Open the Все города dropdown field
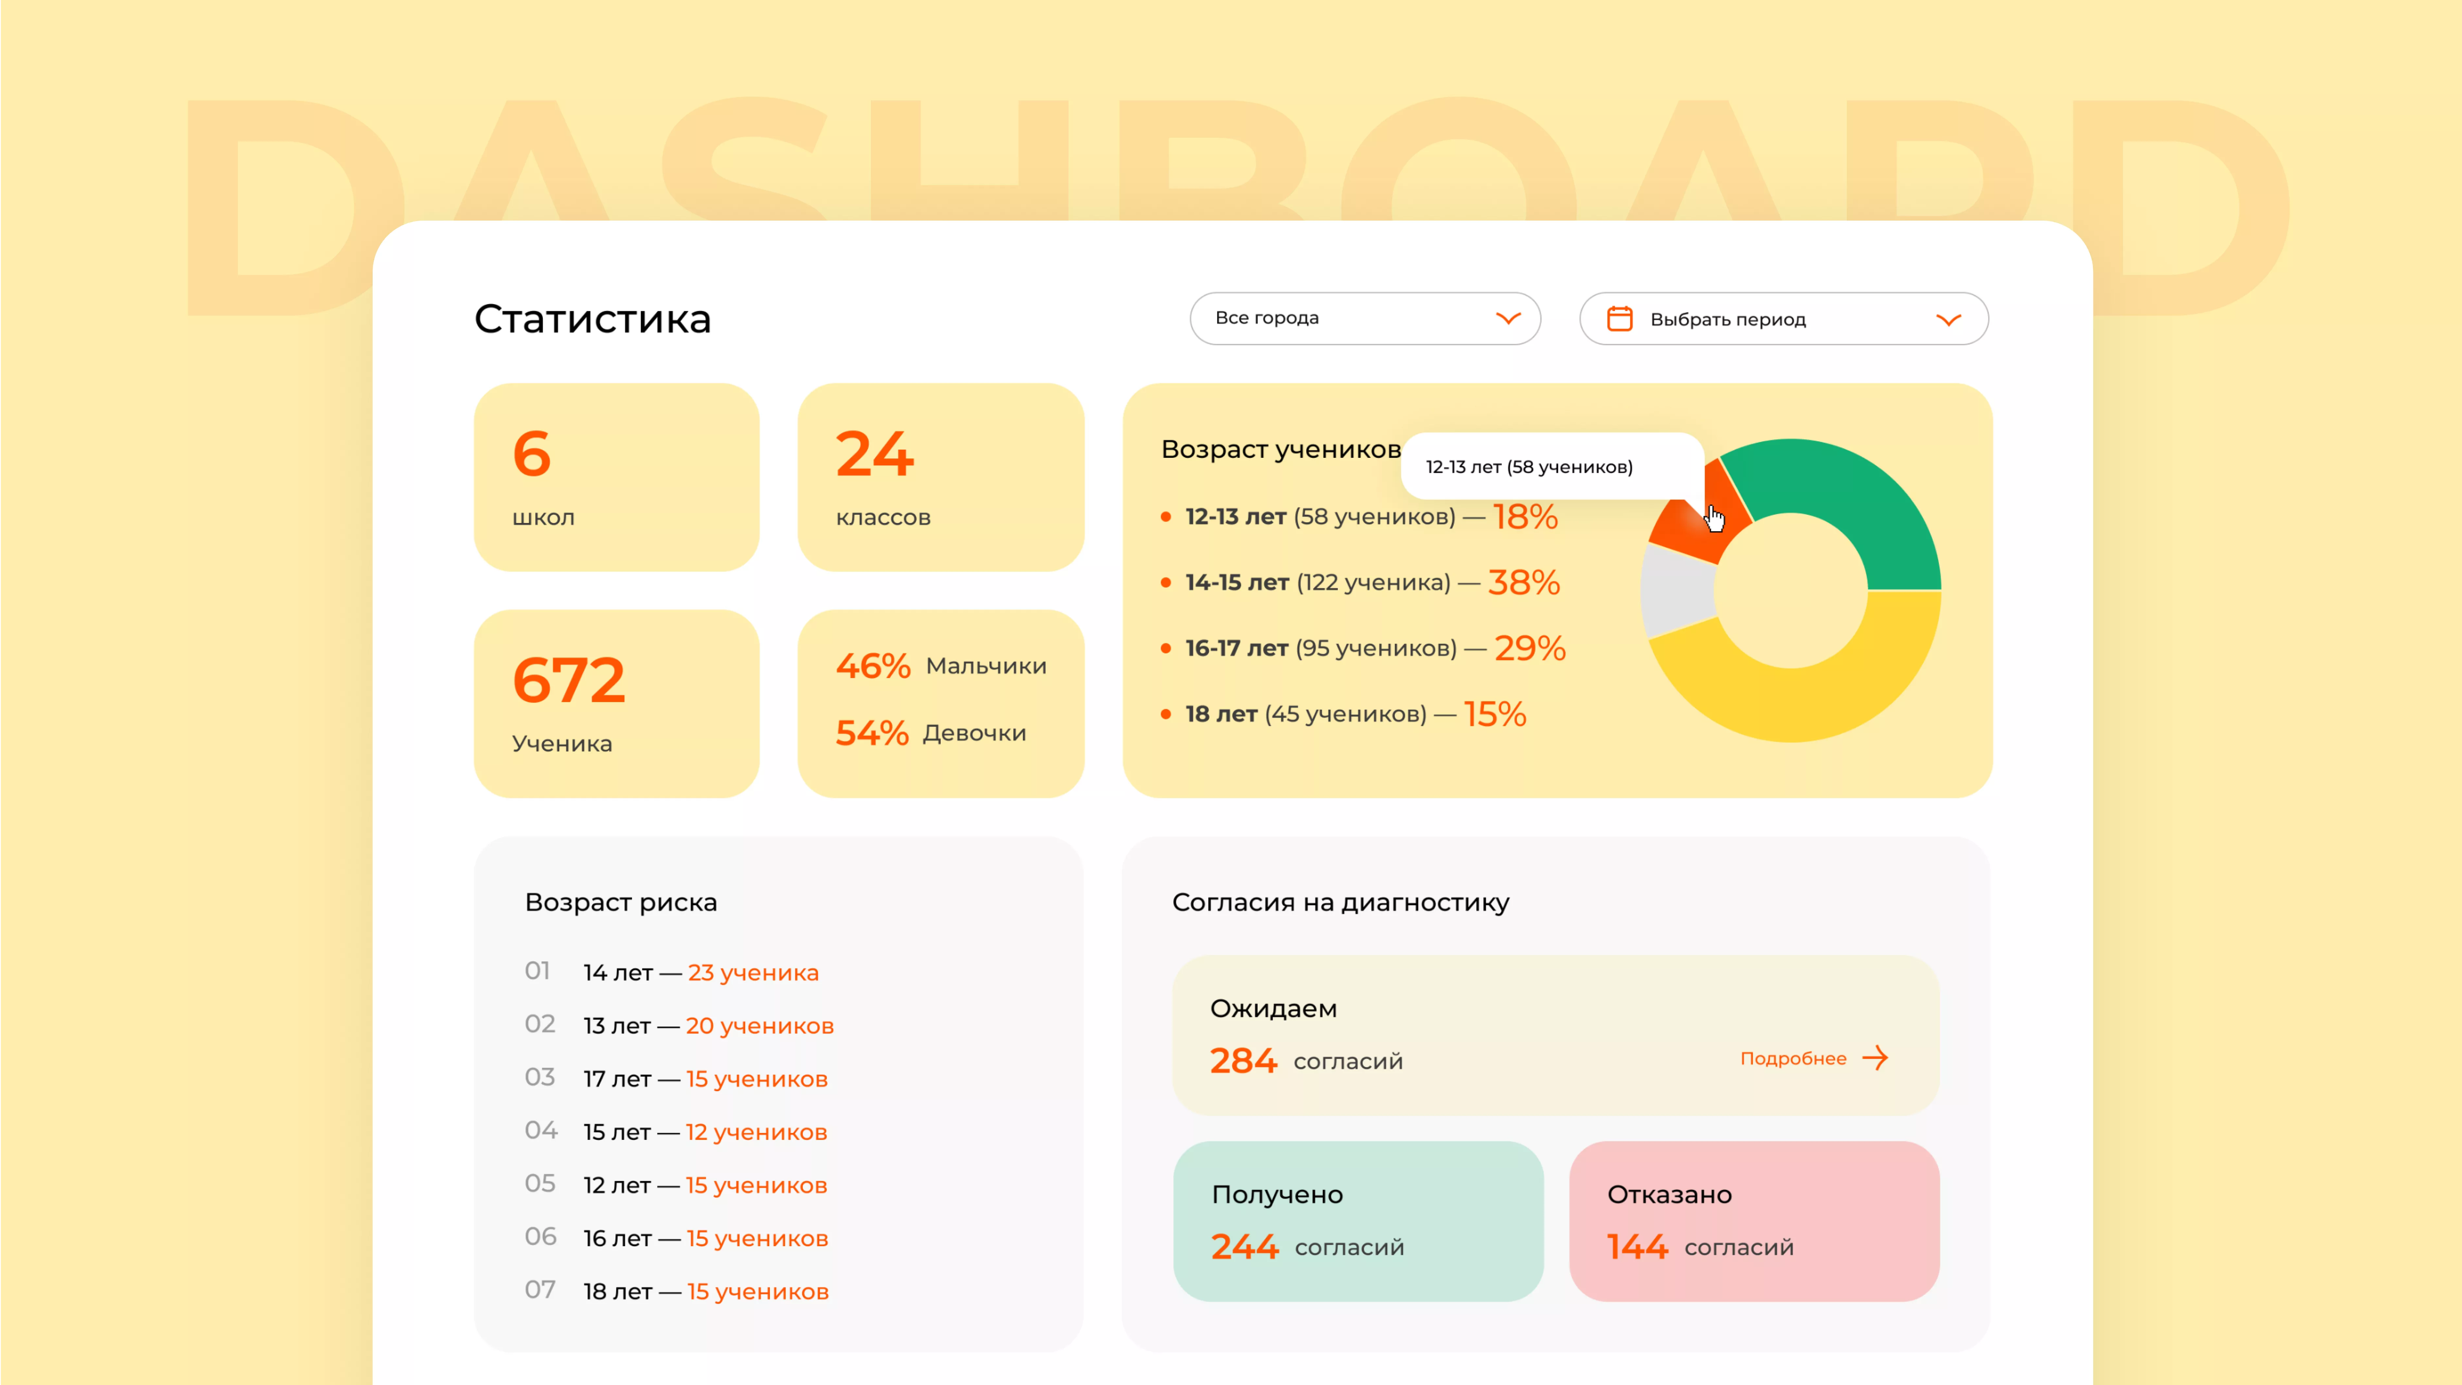 click(1365, 318)
